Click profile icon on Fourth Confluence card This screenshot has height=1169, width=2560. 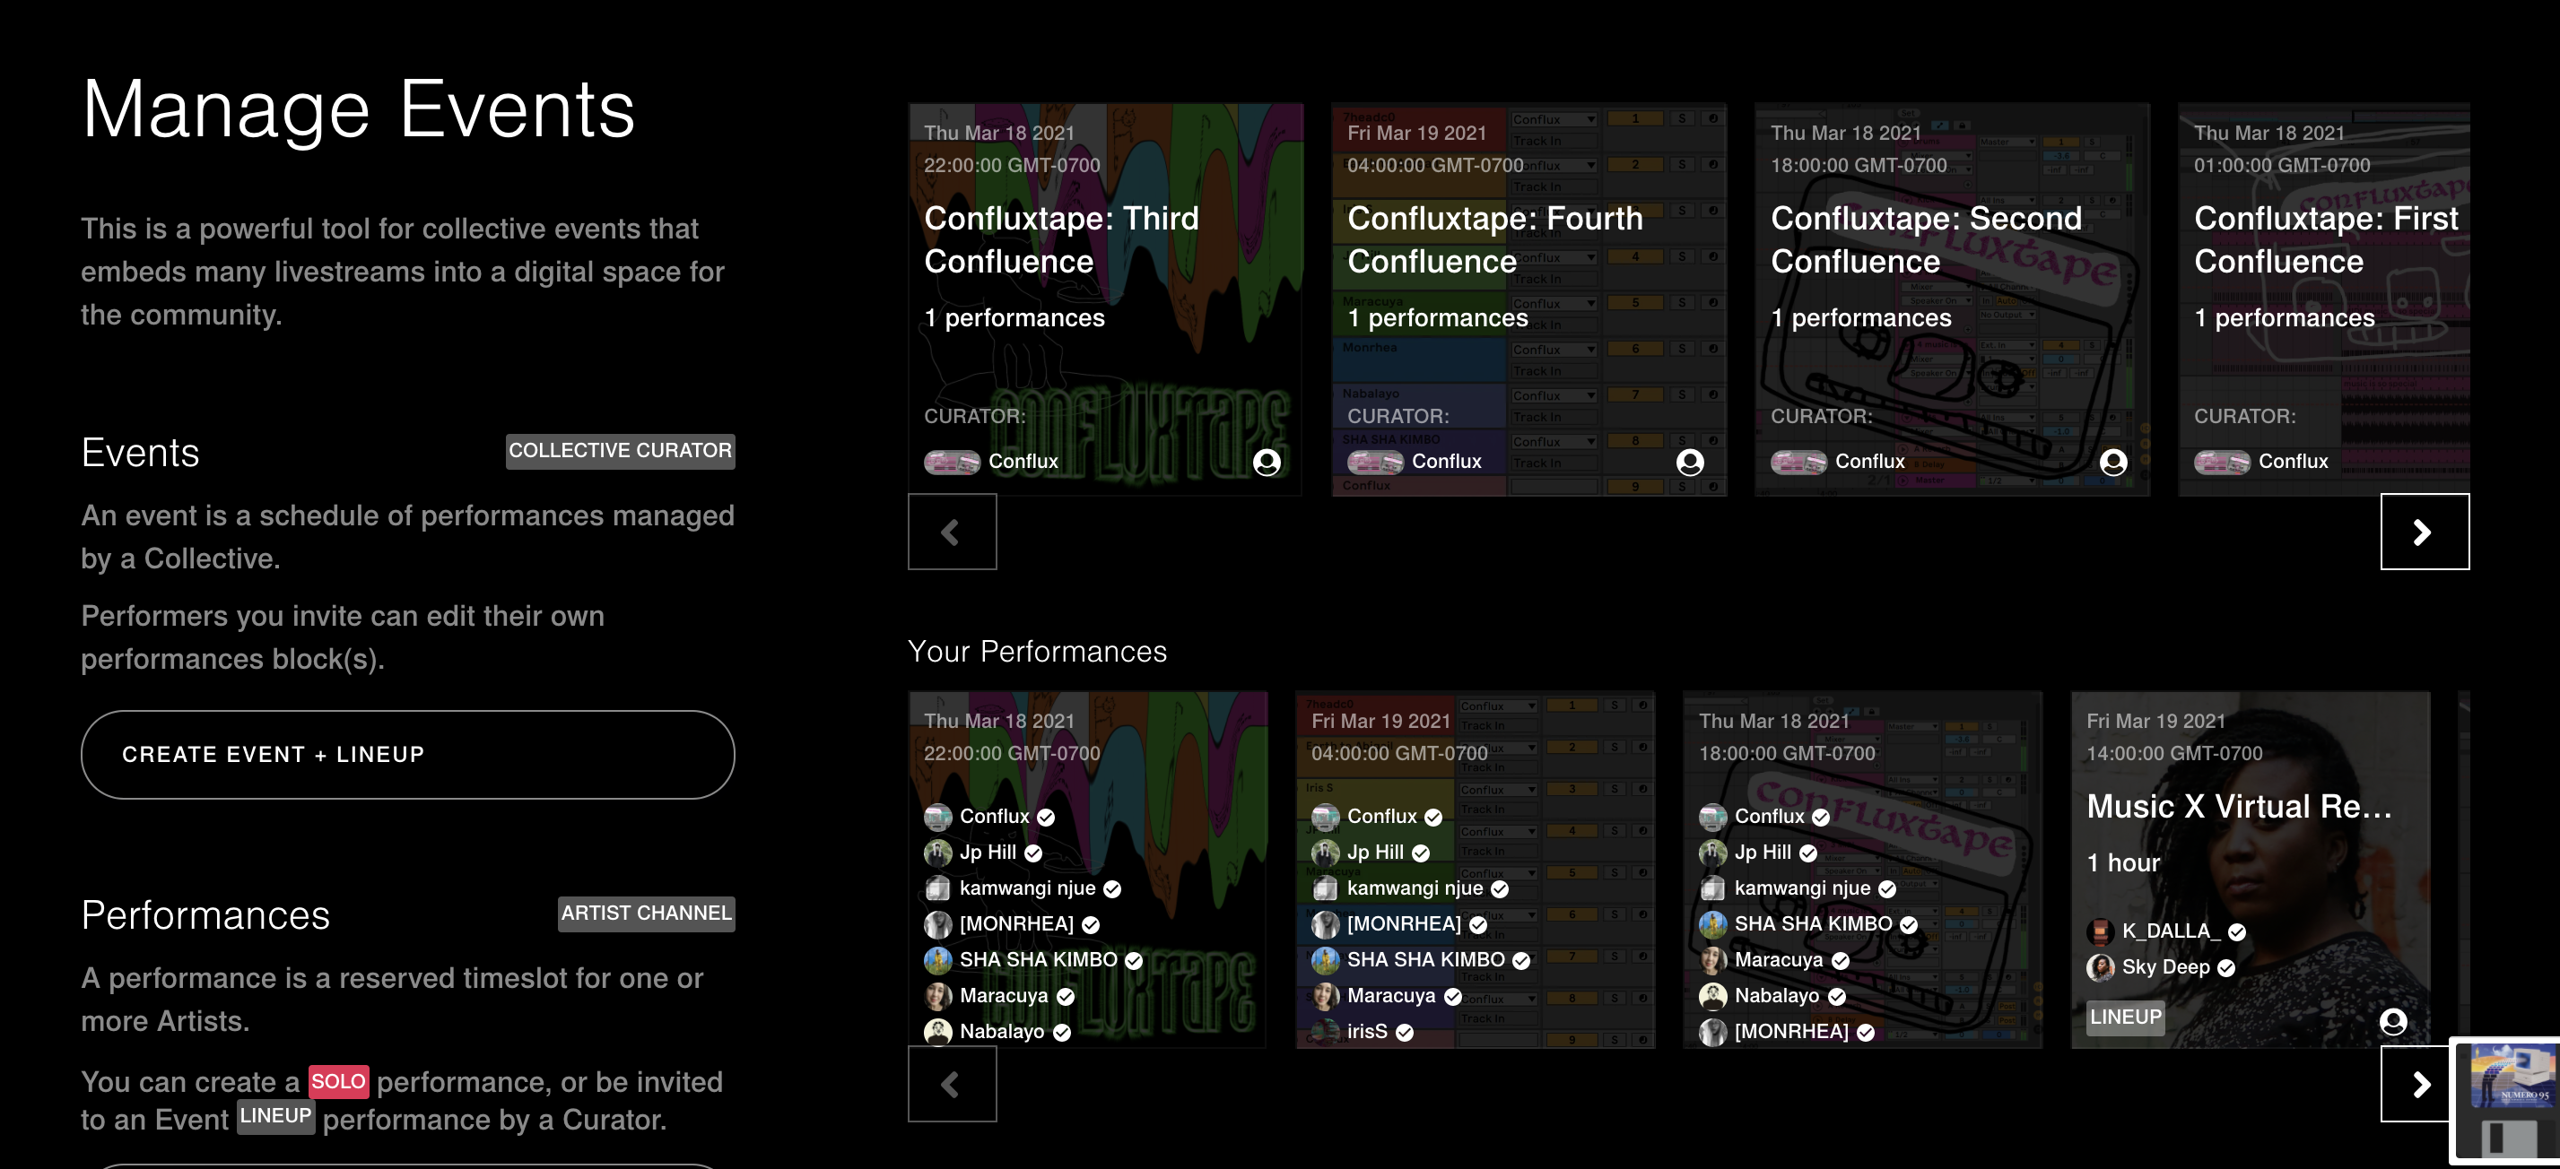pos(1689,462)
